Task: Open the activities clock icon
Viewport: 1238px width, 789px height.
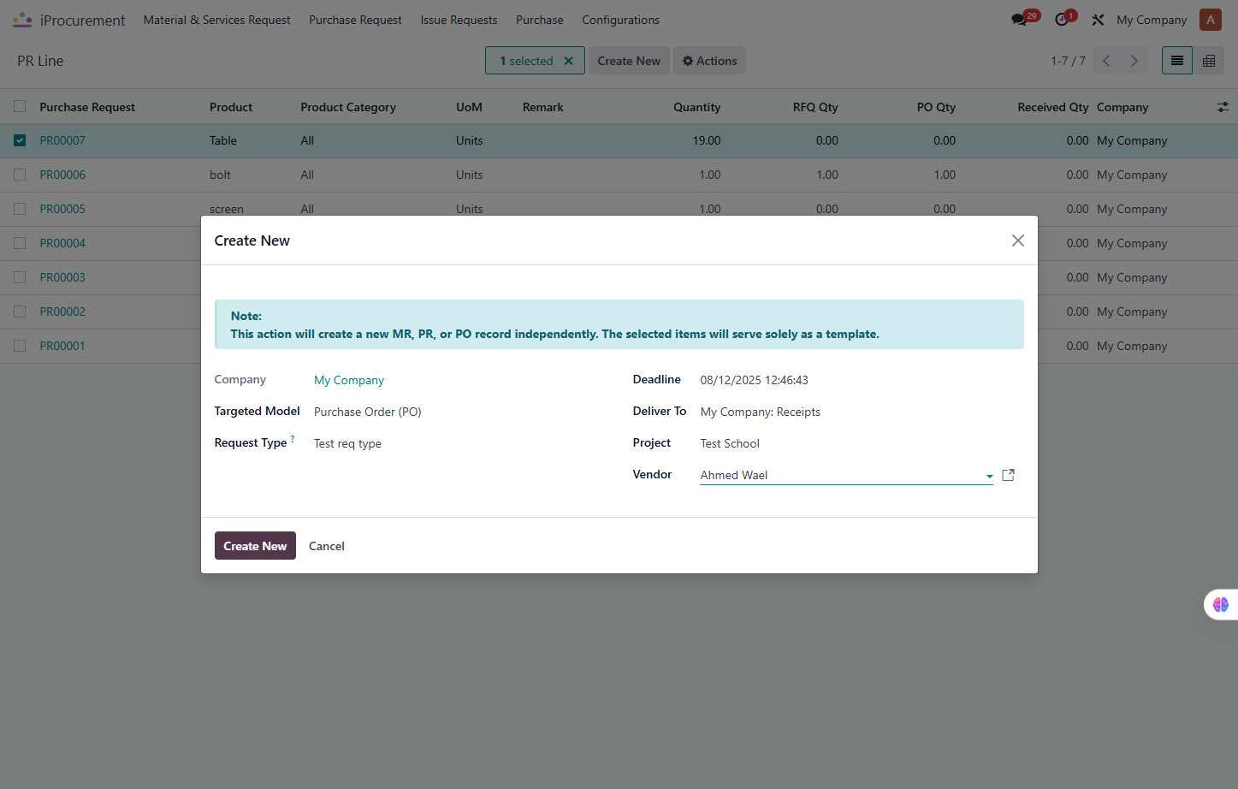Action: coord(1062,20)
